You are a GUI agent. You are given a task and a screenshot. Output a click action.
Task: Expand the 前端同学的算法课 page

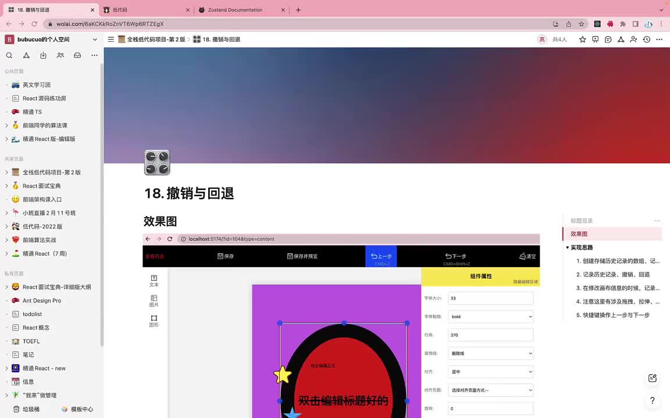click(x=6, y=125)
